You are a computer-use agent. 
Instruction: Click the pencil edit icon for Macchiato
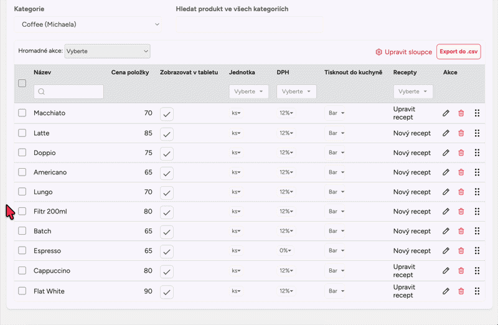446,113
